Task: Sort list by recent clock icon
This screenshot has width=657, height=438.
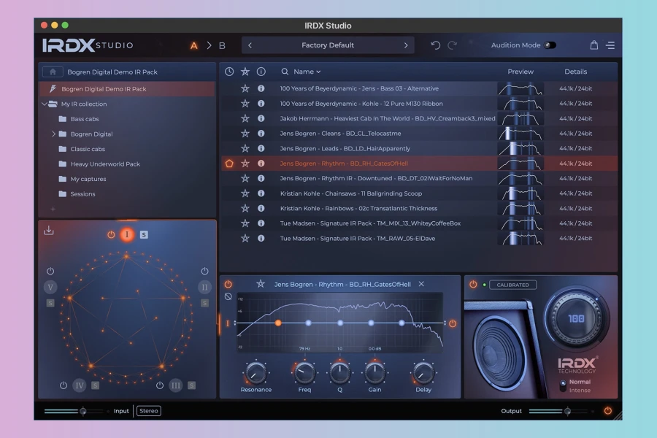Action: (x=229, y=72)
